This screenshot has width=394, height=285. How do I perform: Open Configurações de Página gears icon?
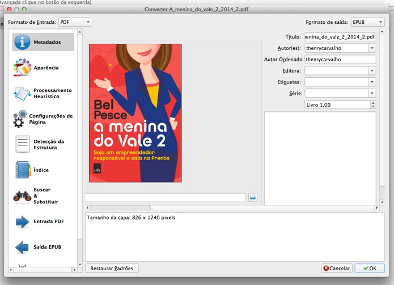(x=20, y=119)
